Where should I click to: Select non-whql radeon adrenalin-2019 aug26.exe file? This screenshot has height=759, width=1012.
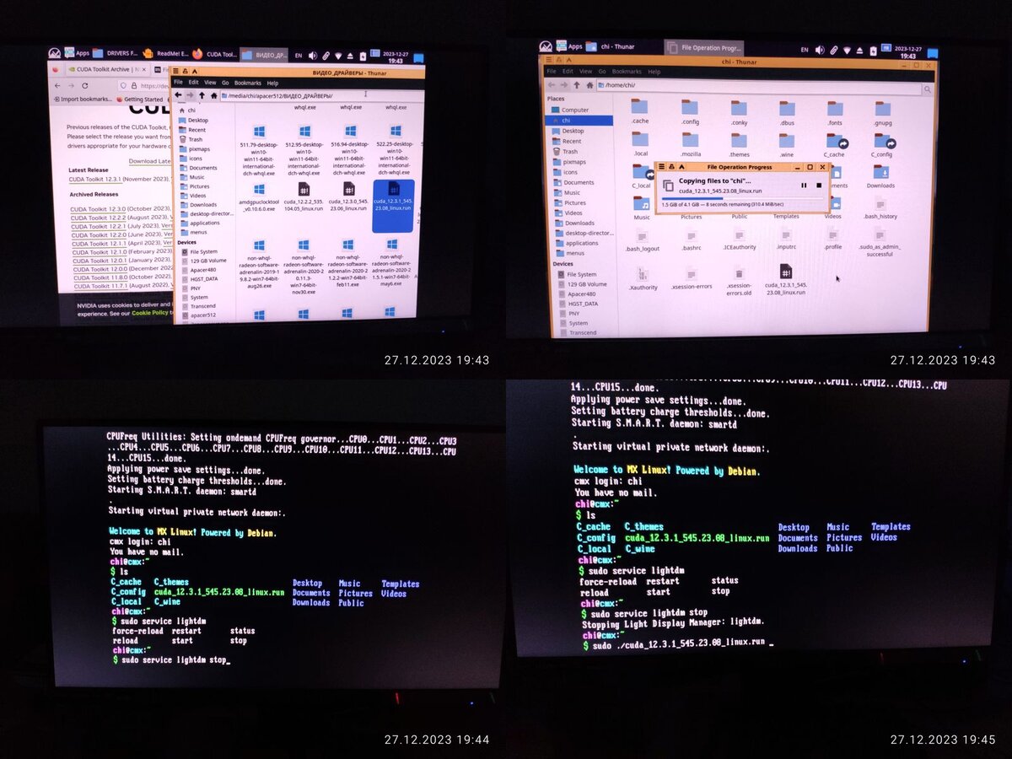[x=260, y=265]
